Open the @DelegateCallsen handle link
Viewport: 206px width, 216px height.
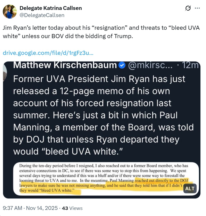pyautogui.click(x=42, y=15)
